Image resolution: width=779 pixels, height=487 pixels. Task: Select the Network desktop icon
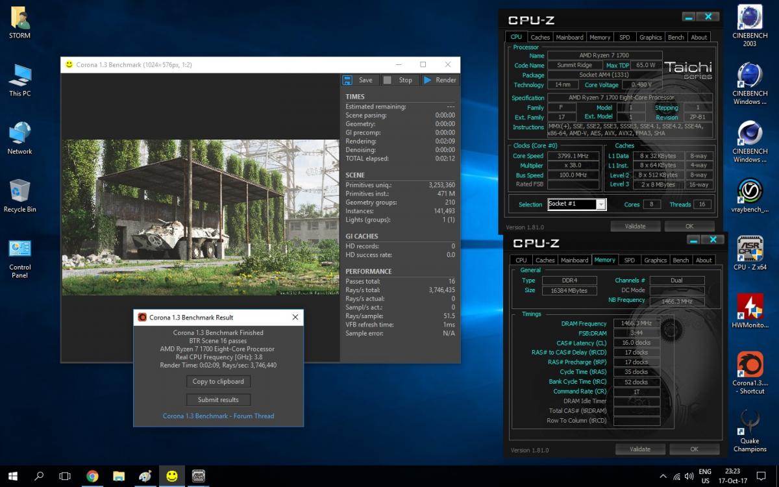(x=19, y=138)
